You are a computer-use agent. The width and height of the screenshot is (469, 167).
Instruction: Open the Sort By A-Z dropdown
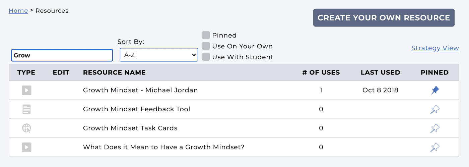(159, 55)
